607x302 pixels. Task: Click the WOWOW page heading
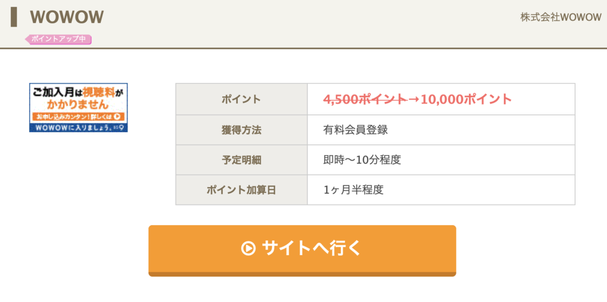(x=67, y=17)
